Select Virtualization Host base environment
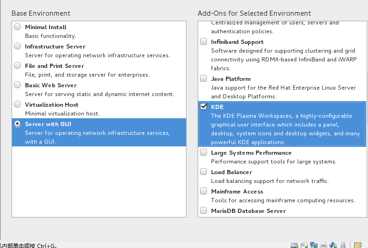 click(18, 104)
